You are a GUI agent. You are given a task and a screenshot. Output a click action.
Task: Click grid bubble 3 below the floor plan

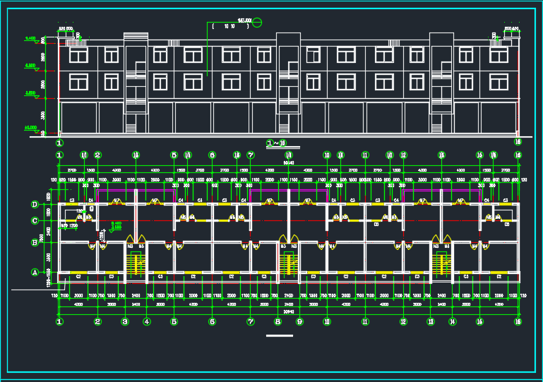pyautogui.click(x=125, y=321)
